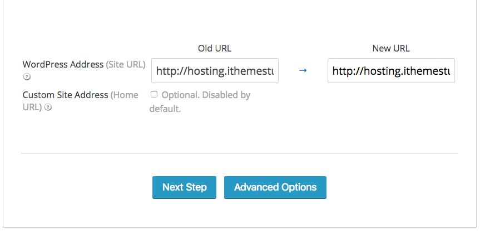Image resolution: width=480 pixels, height=231 pixels.
Task: Select the 'Custom Site Address' label text
Action: [65, 95]
